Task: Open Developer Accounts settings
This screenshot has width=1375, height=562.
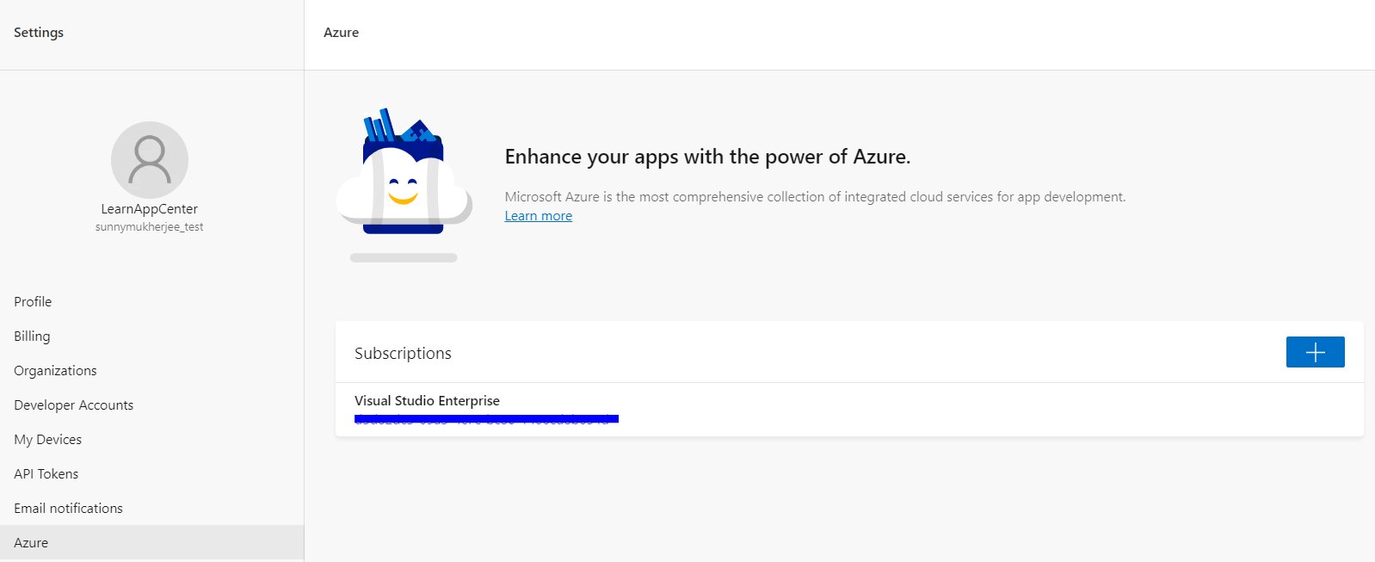Action: [x=73, y=405]
